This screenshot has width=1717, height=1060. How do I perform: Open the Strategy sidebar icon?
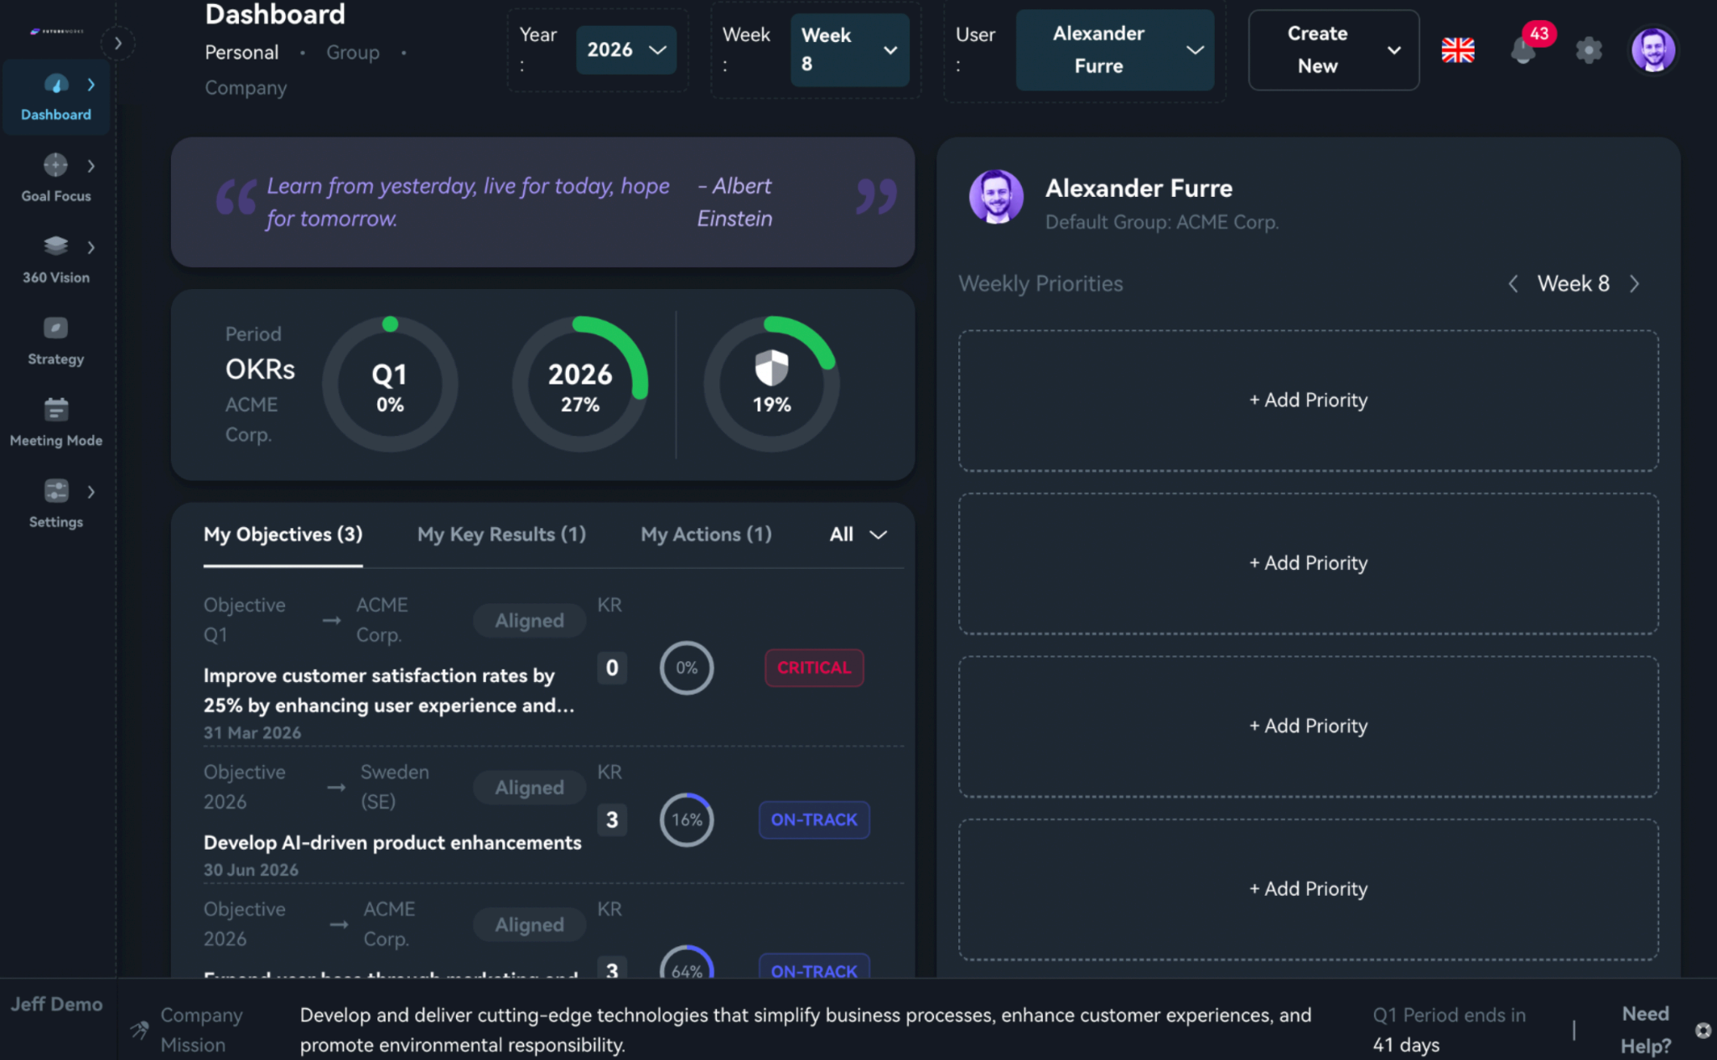click(x=55, y=328)
